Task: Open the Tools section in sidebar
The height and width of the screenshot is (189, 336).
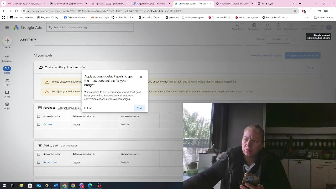Action: (x=7, y=82)
